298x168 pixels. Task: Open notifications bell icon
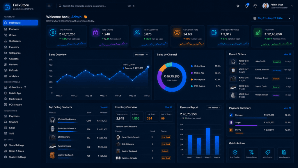click(x=246, y=6)
